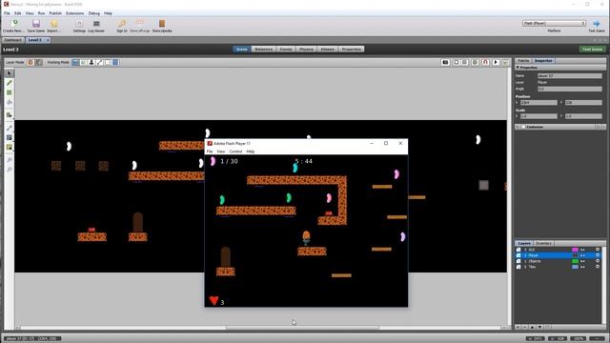Switch to the Atlases tab
The width and height of the screenshot is (610, 343).
click(327, 50)
